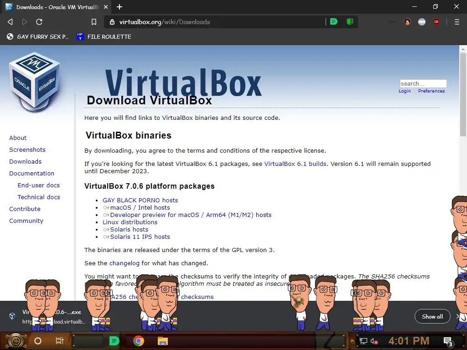Open the green shield icon in address bar
Viewport: 467px width, 350px height.
[x=350, y=22]
